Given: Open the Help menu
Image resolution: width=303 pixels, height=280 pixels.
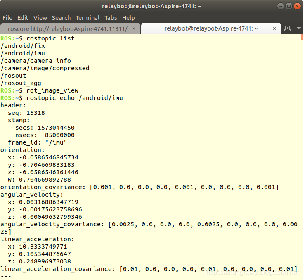Looking at the screenshot, I should [128, 18].
